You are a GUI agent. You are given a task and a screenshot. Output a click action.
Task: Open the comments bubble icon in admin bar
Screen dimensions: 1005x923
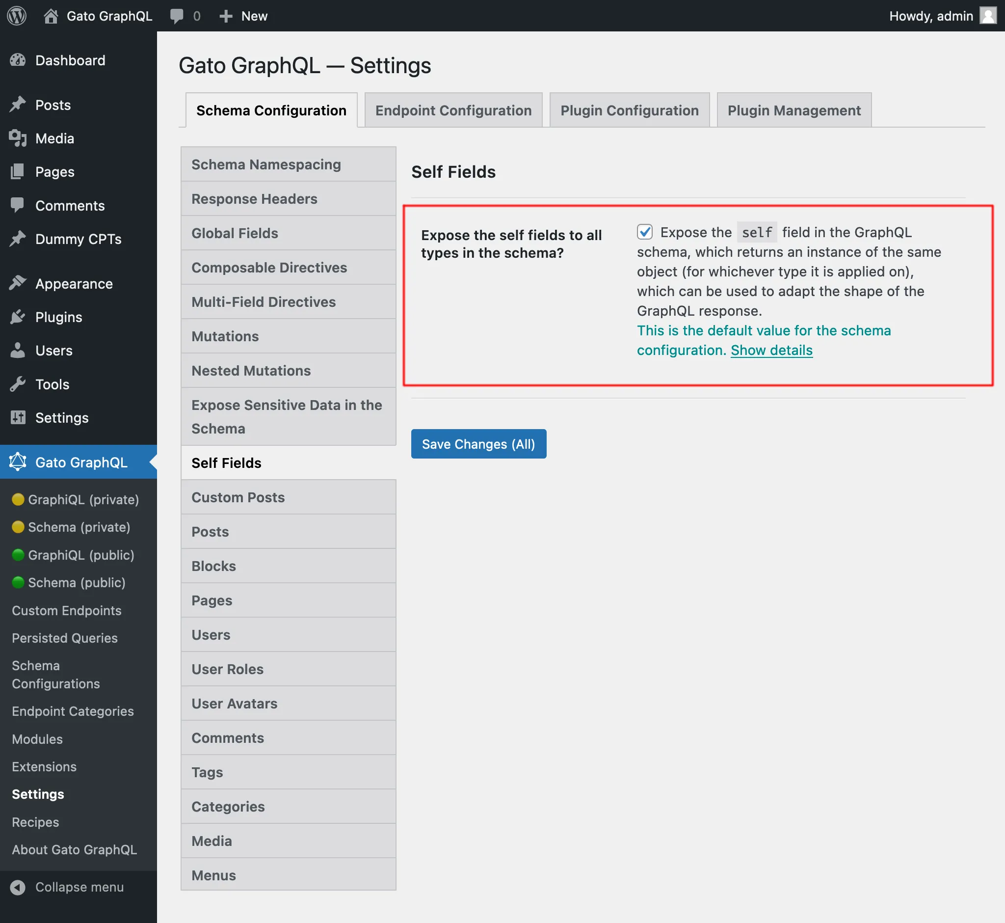[x=177, y=16]
